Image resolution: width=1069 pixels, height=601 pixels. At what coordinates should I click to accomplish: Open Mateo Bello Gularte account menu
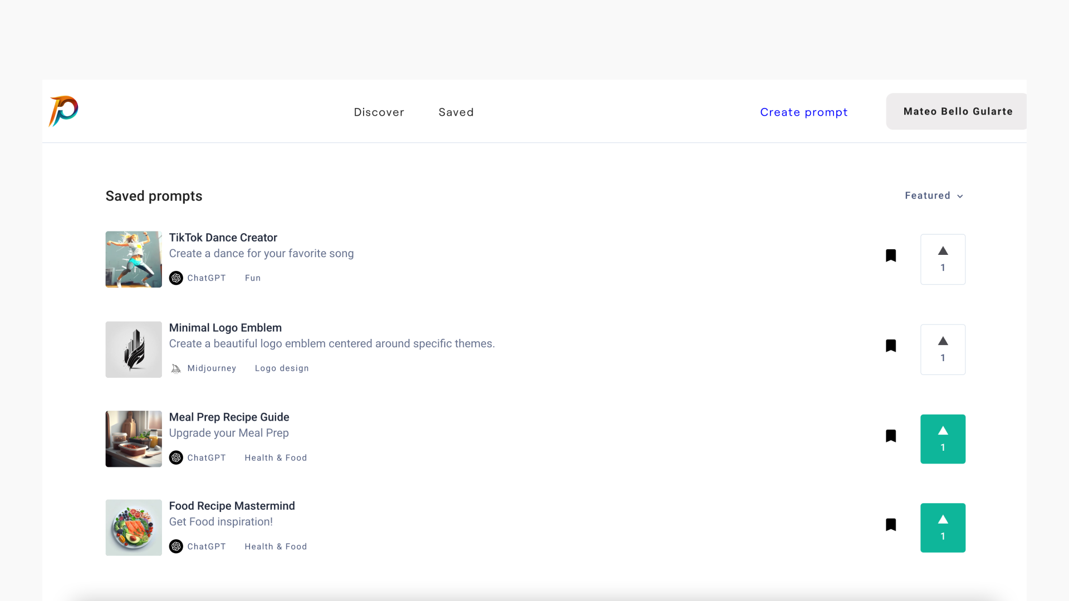point(957,111)
